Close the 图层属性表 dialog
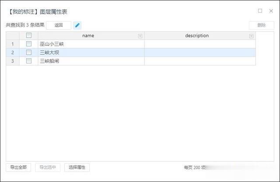 [271, 11]
